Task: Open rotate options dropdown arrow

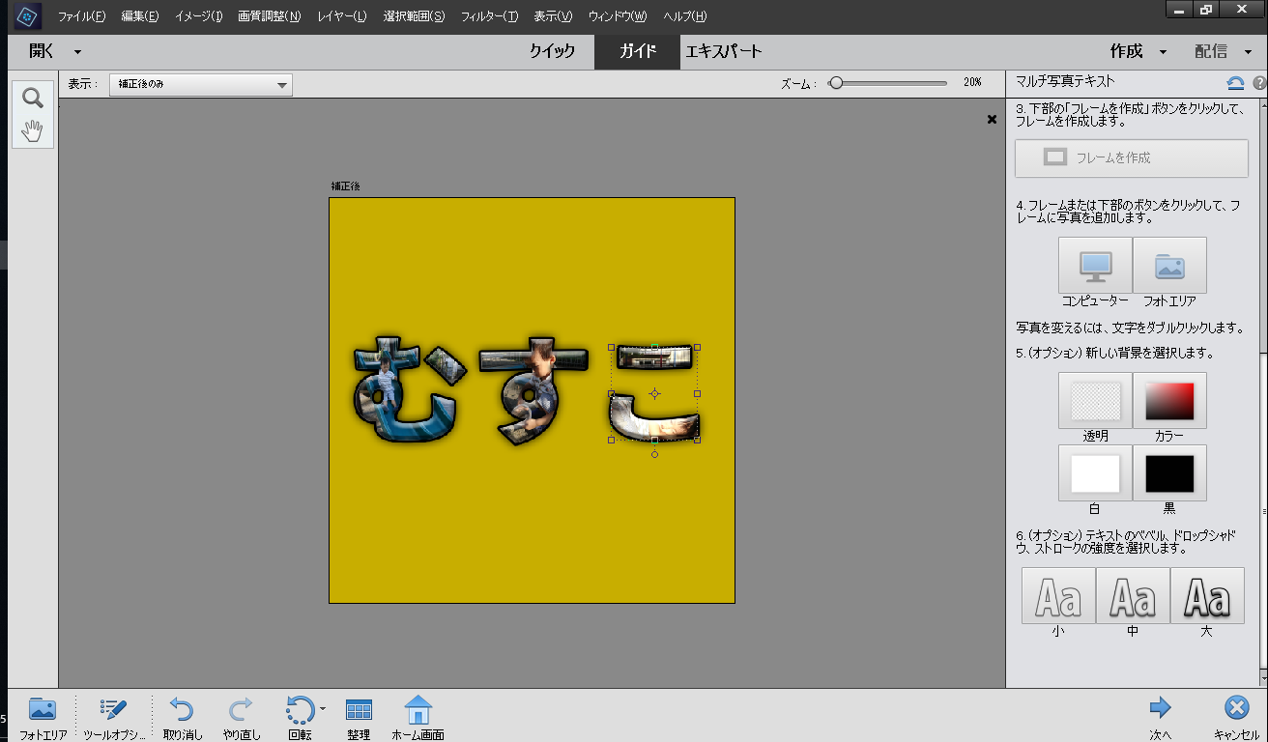Action: pos(323,709)
